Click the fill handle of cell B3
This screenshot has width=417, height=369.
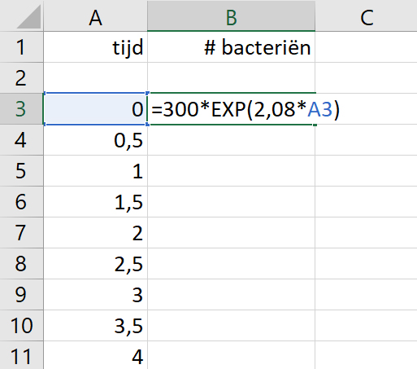[315, 125]
